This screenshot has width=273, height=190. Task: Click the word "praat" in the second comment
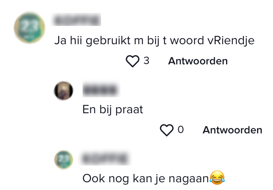click(x=129, y=110)
